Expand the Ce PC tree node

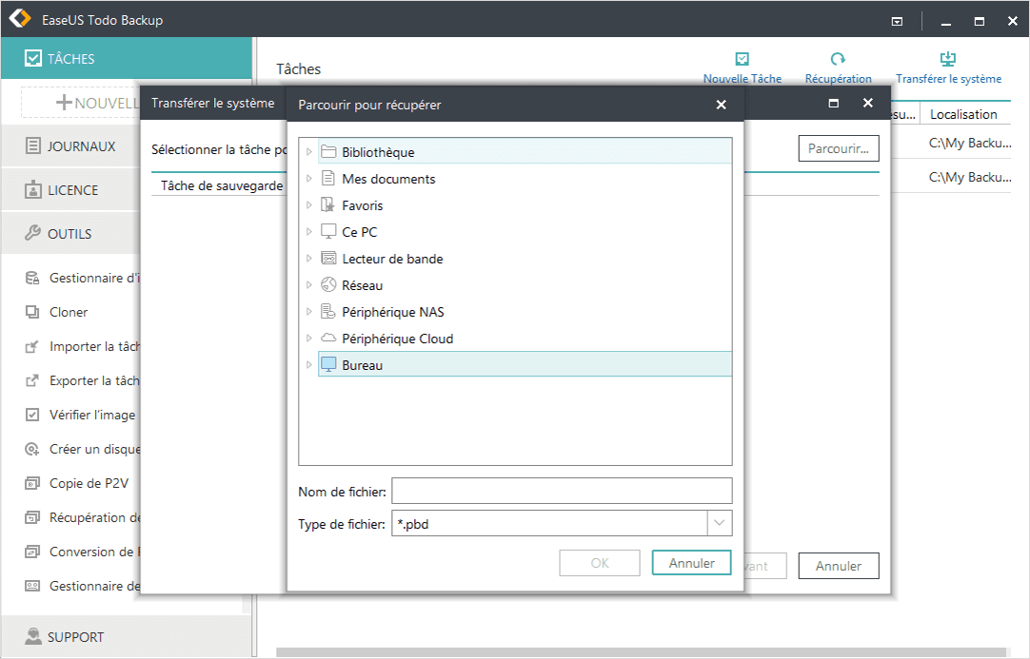(x=308, y=232)
